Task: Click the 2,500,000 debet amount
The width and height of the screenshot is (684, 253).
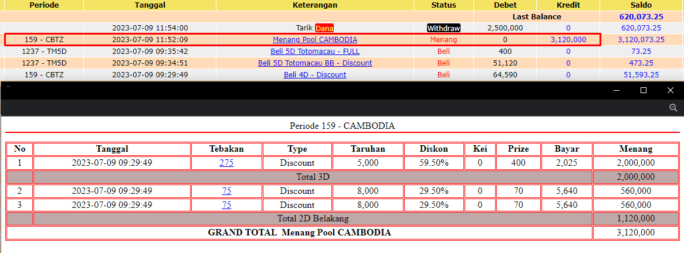Action: click(x=505, y=28)
